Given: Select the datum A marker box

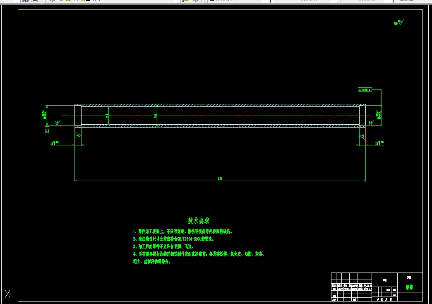Looking at the screenshot, I should pos(47,131).
